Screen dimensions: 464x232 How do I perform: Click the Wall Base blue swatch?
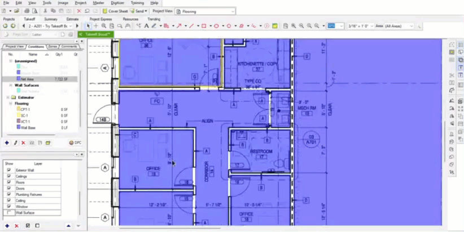[19, 127]
